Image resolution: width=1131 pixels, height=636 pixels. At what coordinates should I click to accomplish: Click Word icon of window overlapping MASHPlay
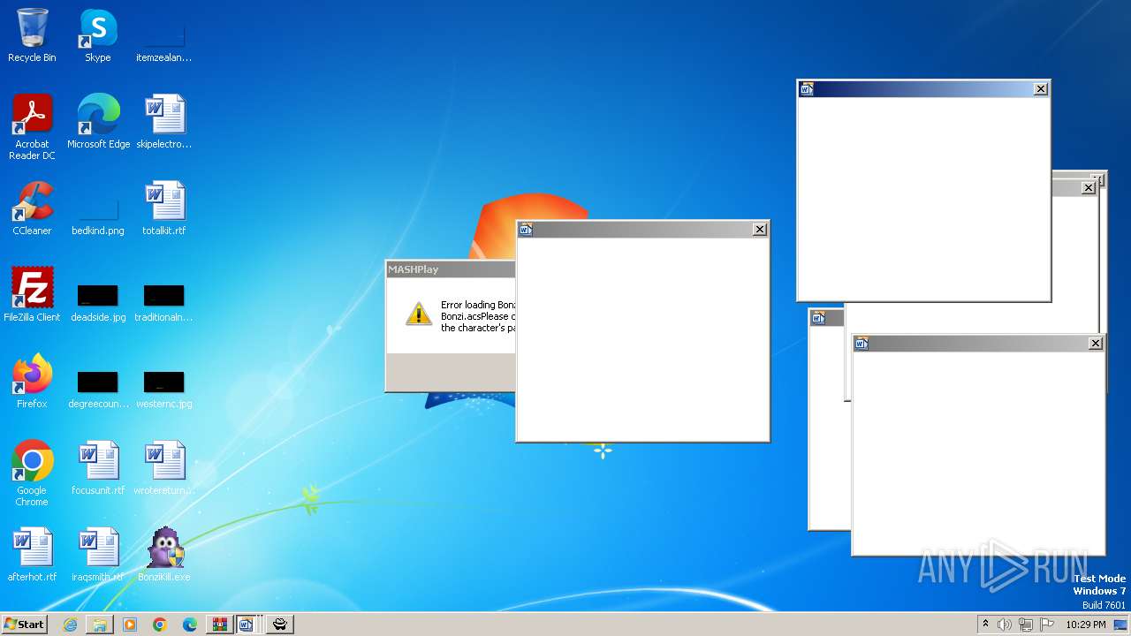[x=526, y=230]
